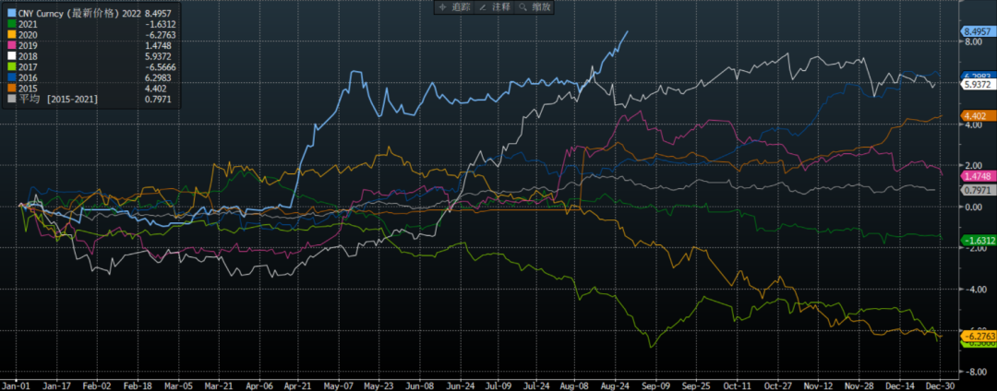Image resolution: width=997 pixels, height=391 pixels.
Task: Click the 缩放 (Zoom) magnifier button
Action: pos(536,6)
